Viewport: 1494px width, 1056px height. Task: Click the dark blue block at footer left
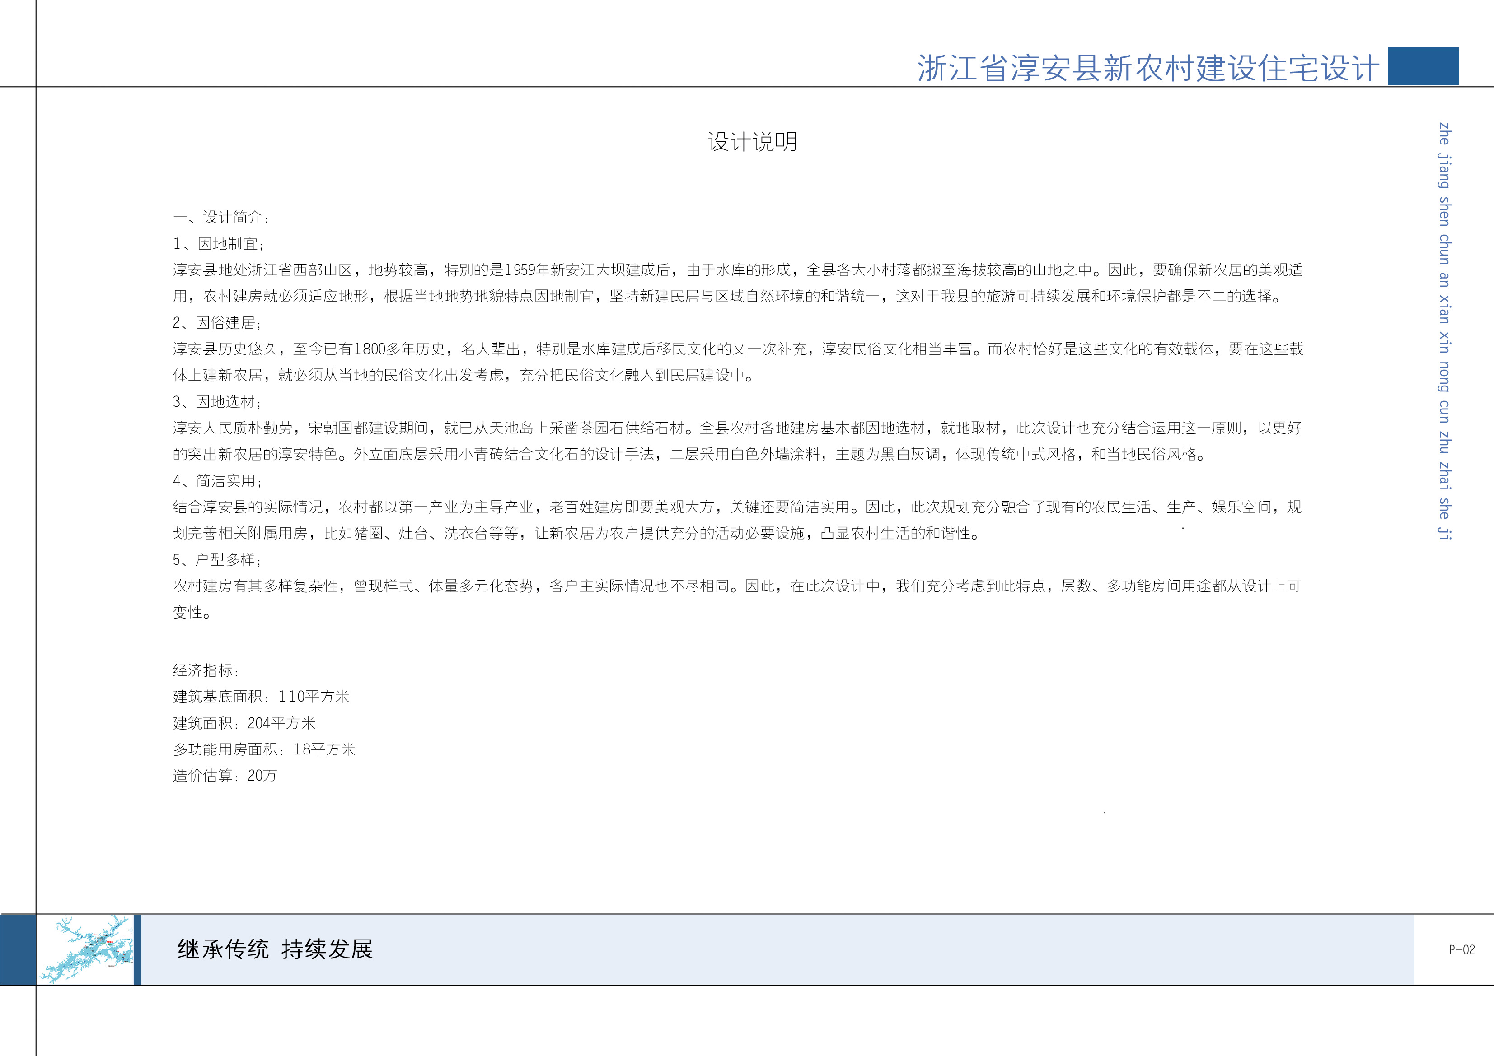[x=18, y=949]
